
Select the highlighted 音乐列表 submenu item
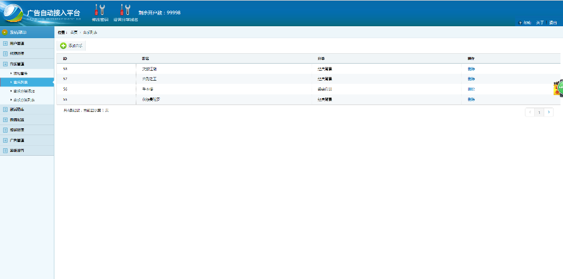(x=27, y=82)
